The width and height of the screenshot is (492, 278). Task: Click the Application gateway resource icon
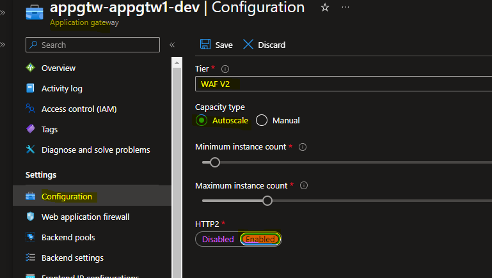[35, 13]
